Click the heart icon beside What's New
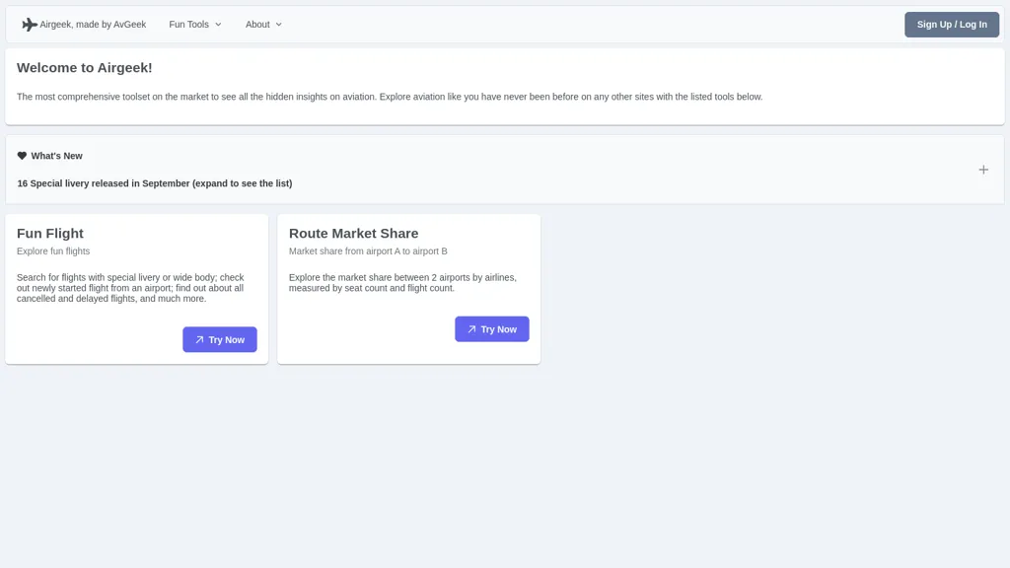1010x568 pixels. [x=22, y=156]
